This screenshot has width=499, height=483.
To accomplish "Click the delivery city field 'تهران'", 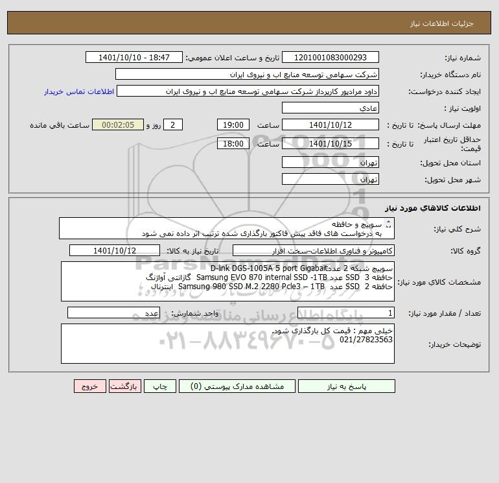I will (331, 179).
